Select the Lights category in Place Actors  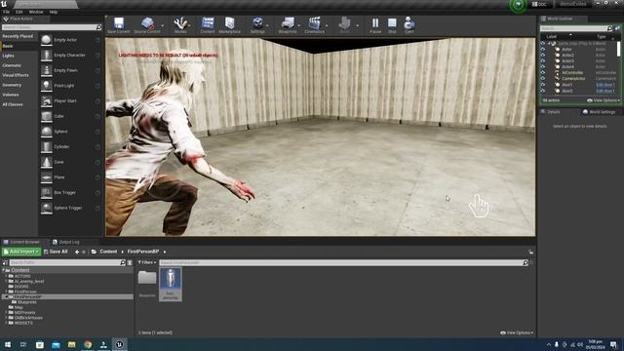pos(9,56)
